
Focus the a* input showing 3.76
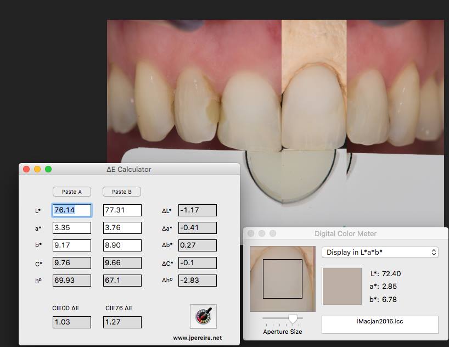coord(122,228)
